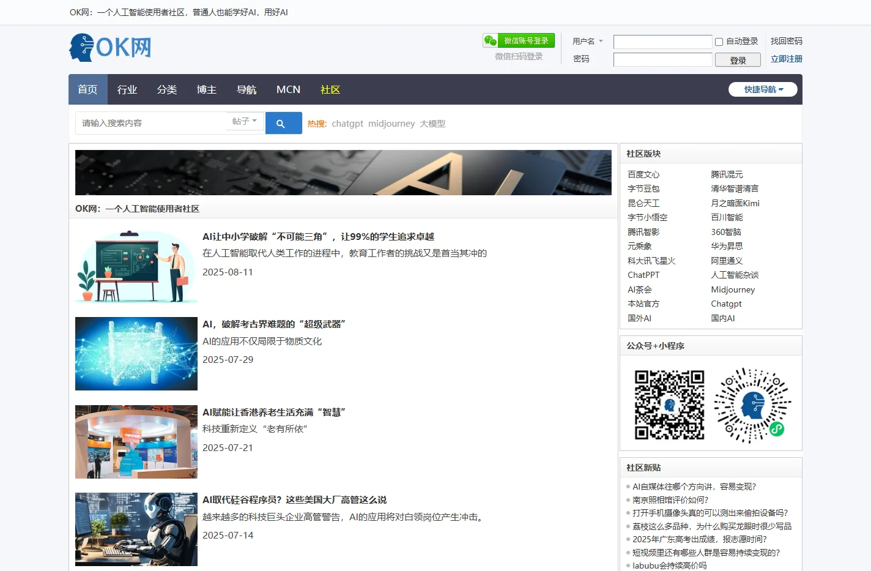Click the official account QR code
This screenshot has width=871, height=571.
669,405
